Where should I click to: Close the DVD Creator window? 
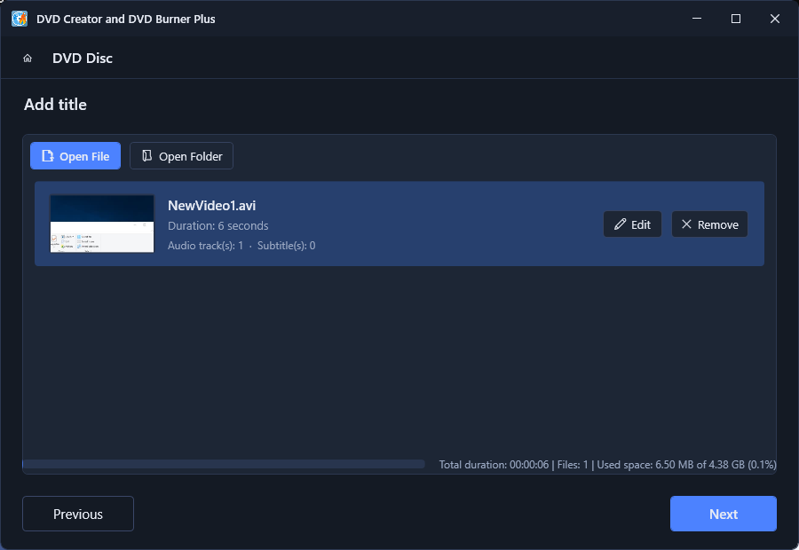[775, 19]
